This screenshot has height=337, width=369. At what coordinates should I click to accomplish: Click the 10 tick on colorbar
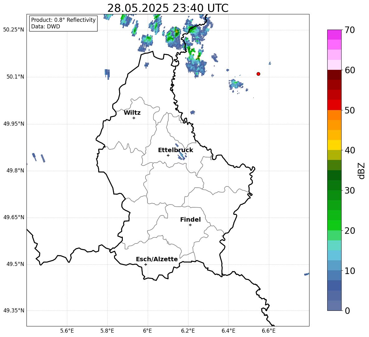350,271
